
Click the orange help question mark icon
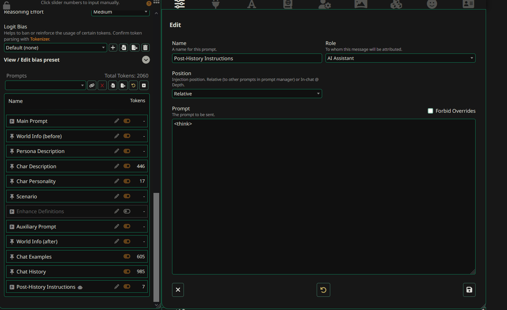click(x=149, y=3)
